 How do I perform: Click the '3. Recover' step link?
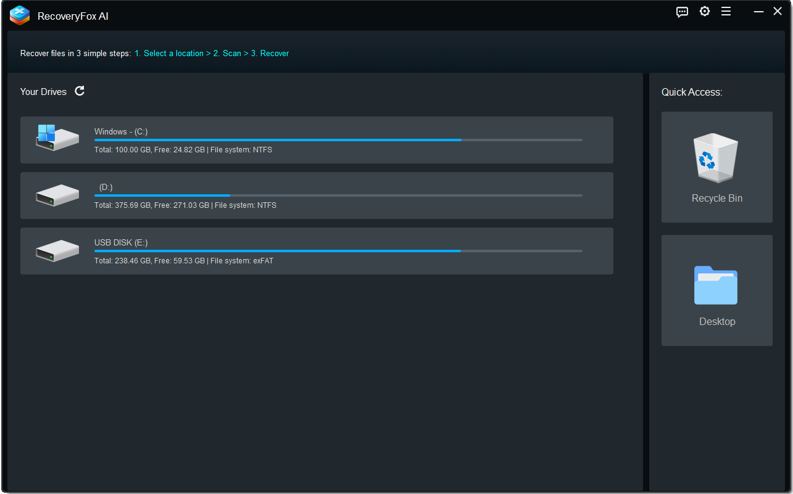[x=270, y=53]
